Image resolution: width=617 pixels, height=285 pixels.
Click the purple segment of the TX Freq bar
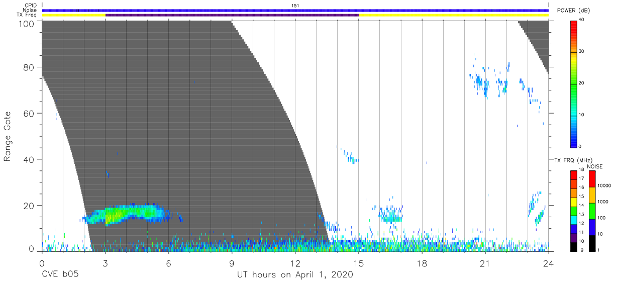click(232, 15)
